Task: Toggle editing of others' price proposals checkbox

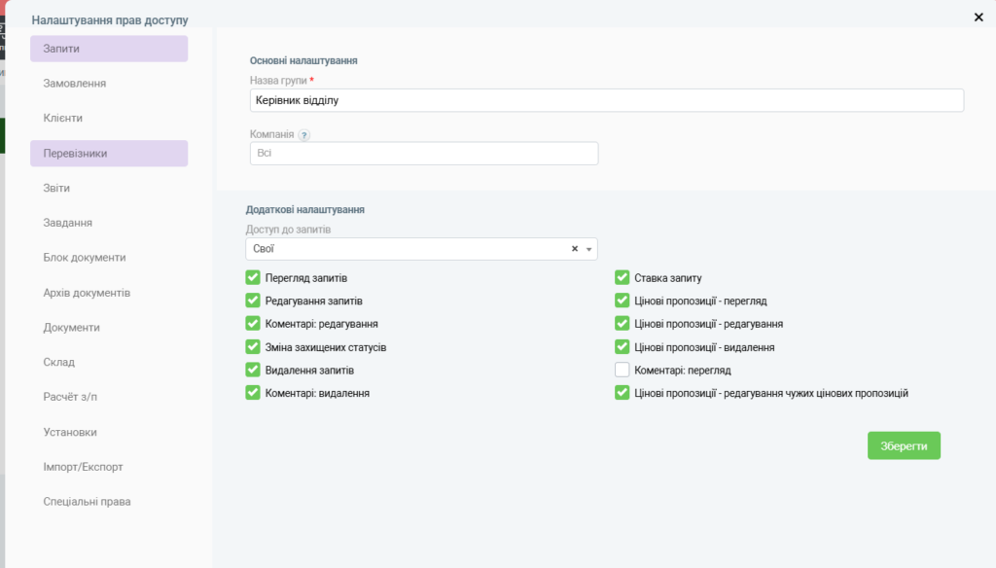Action: tap(622, 393)
